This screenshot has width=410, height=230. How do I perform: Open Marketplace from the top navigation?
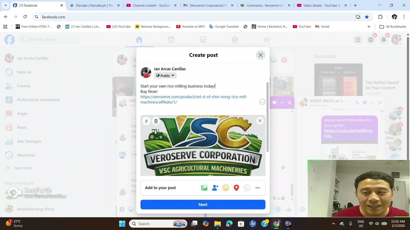[203, 39]
